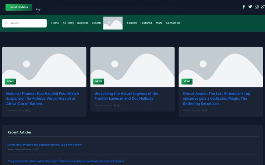Open the Fashion nav item
This screenshot has width=265, height=165.
[x=132, y=23]
